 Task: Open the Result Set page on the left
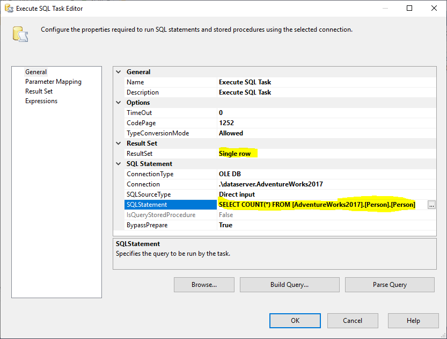point(38,91)
